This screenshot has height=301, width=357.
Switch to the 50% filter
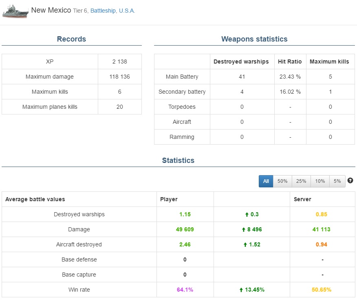pyautogui.click(x=282, y=181)
